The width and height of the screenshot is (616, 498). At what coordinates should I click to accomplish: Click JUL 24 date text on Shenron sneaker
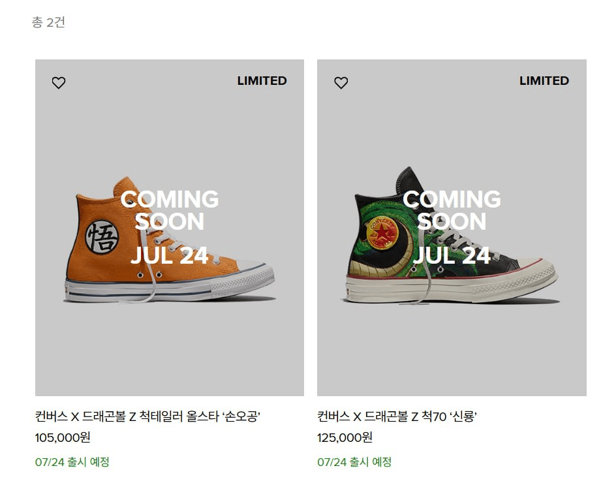[452, 256]
